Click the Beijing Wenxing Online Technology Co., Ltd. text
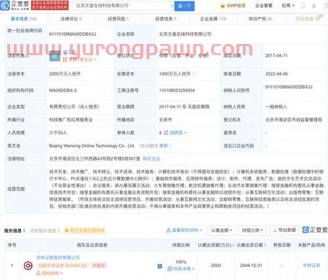328x280 pixels. pos(92,146)
